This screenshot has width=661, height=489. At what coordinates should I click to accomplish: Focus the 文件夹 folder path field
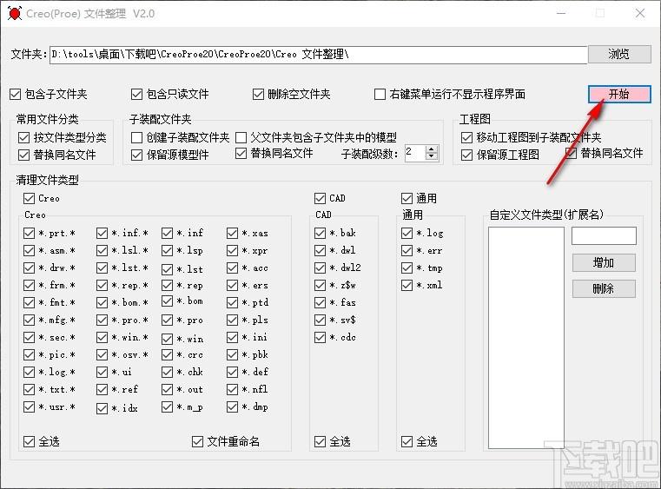(318, 55)
